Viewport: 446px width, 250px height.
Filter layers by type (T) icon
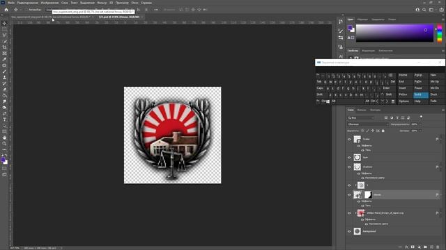pos(397,117)
